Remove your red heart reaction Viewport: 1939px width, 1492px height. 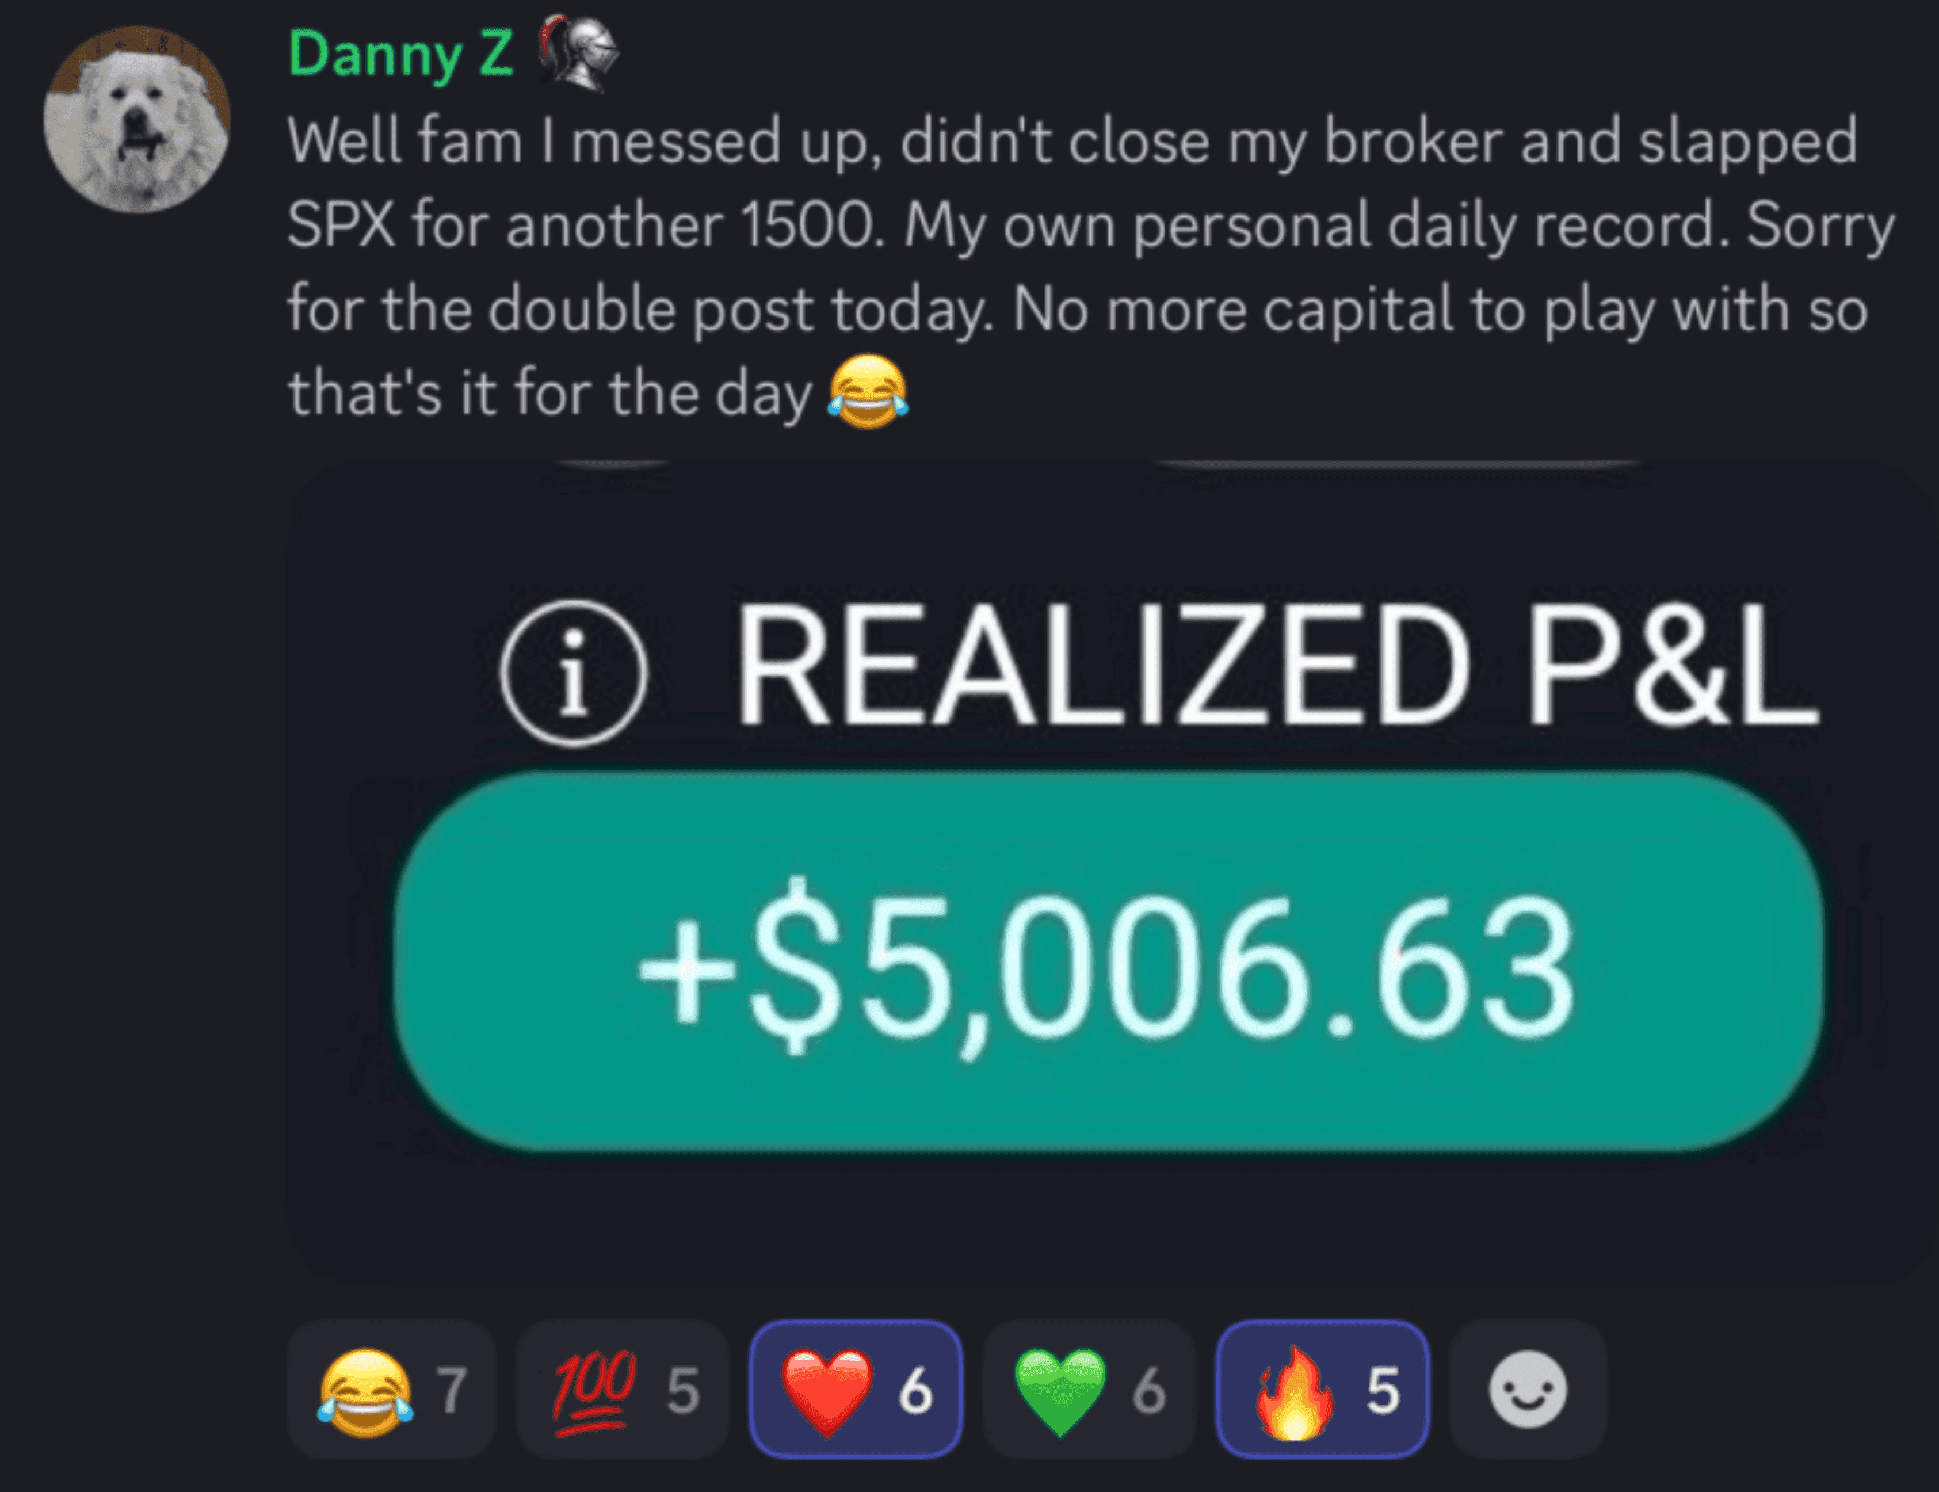pos(856,1389)
